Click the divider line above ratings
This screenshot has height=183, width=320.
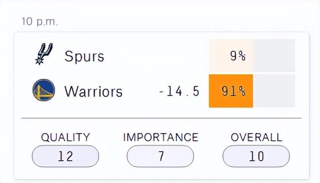[x=161, y=118]
